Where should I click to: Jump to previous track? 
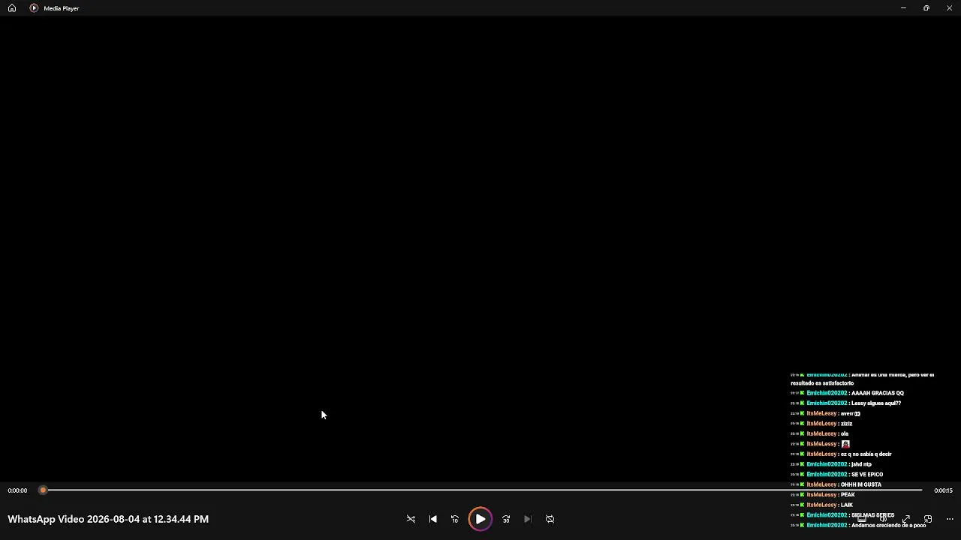[x=433, y=519]
